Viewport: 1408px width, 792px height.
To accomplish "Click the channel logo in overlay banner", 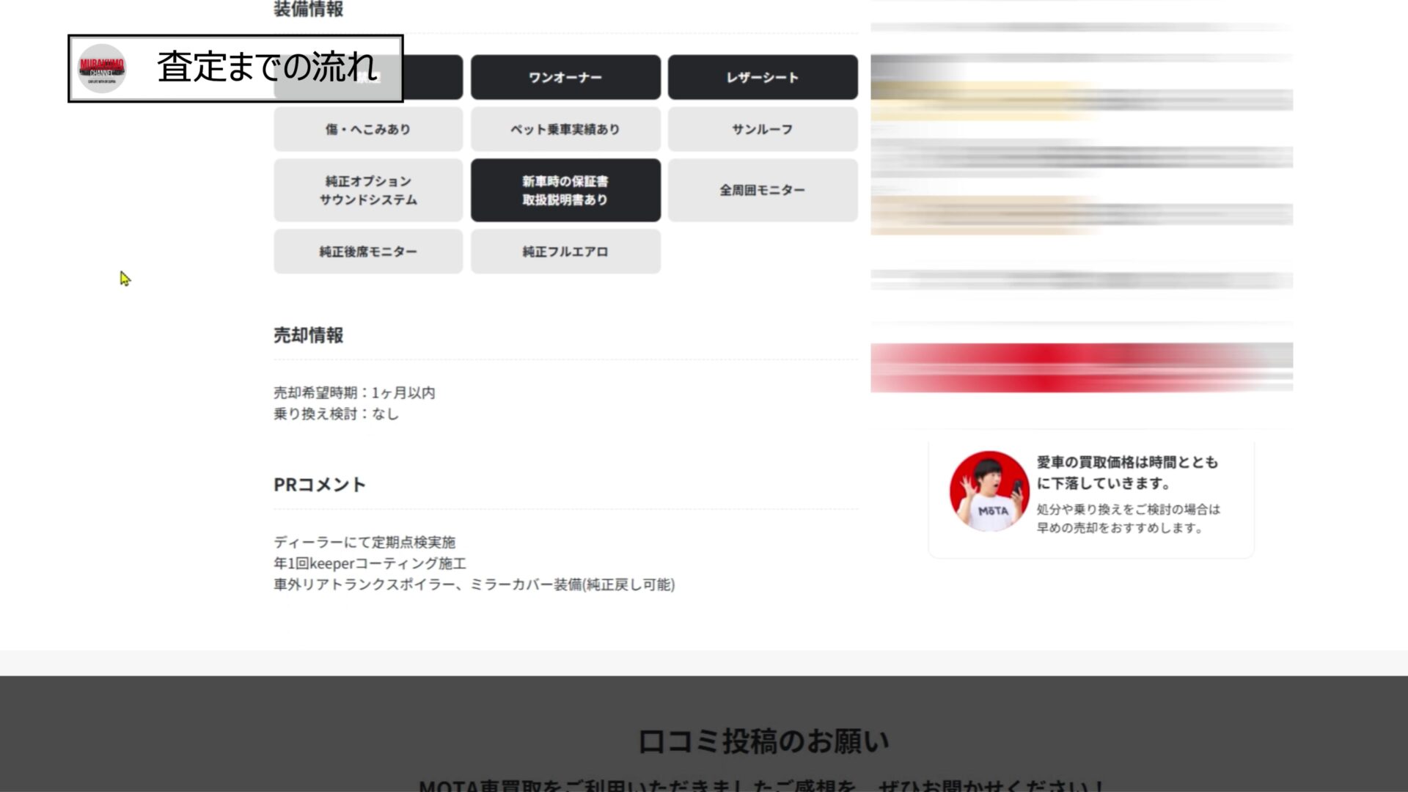I will click(102, 68).
